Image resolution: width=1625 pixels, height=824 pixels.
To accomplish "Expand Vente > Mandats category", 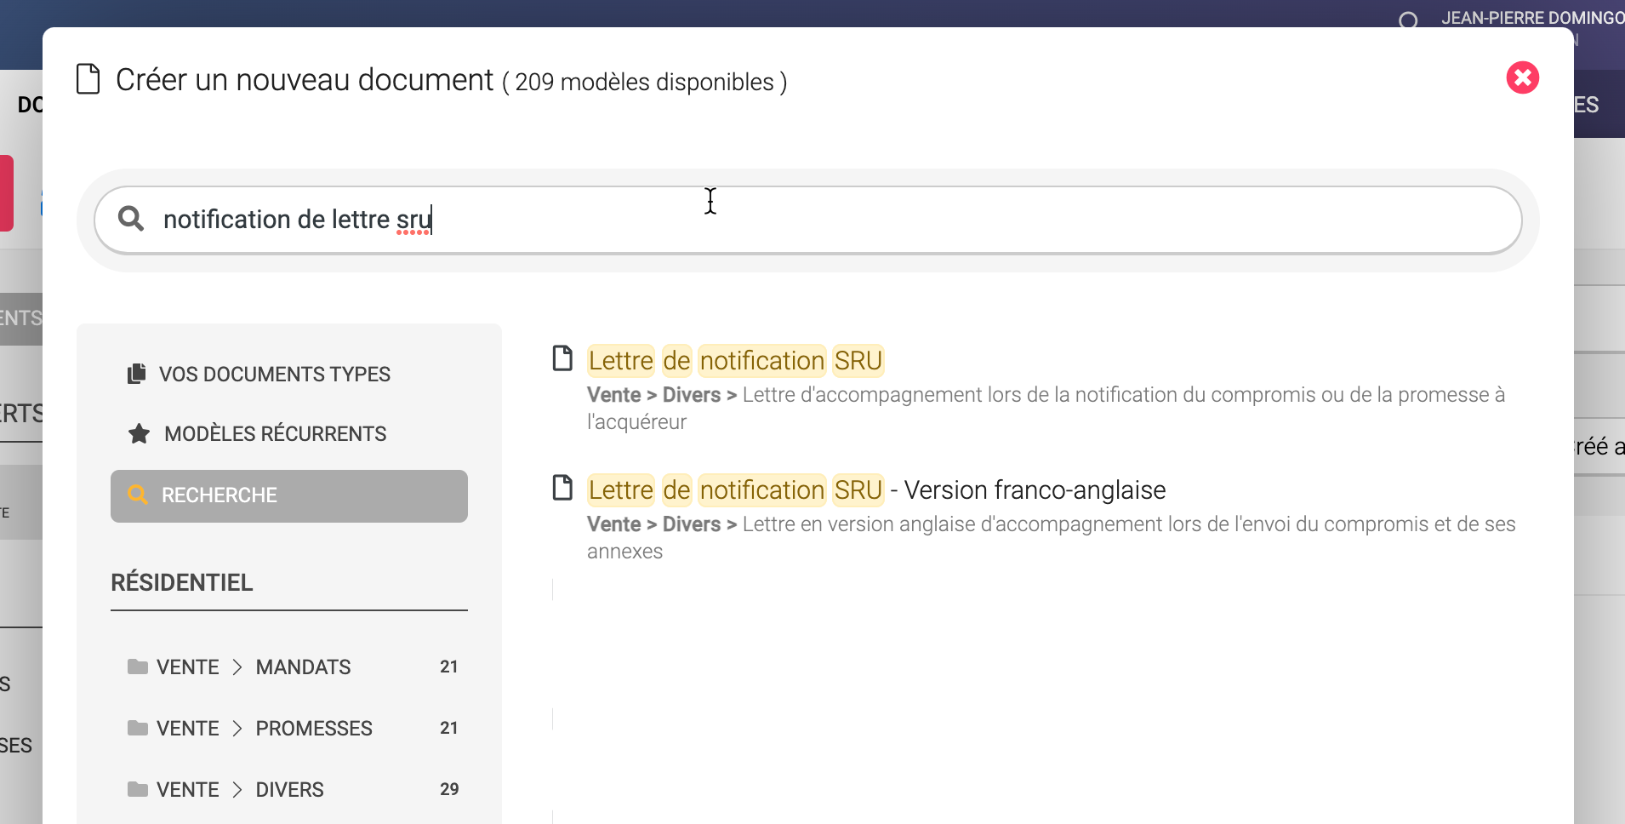I will [x=302, y=667].
